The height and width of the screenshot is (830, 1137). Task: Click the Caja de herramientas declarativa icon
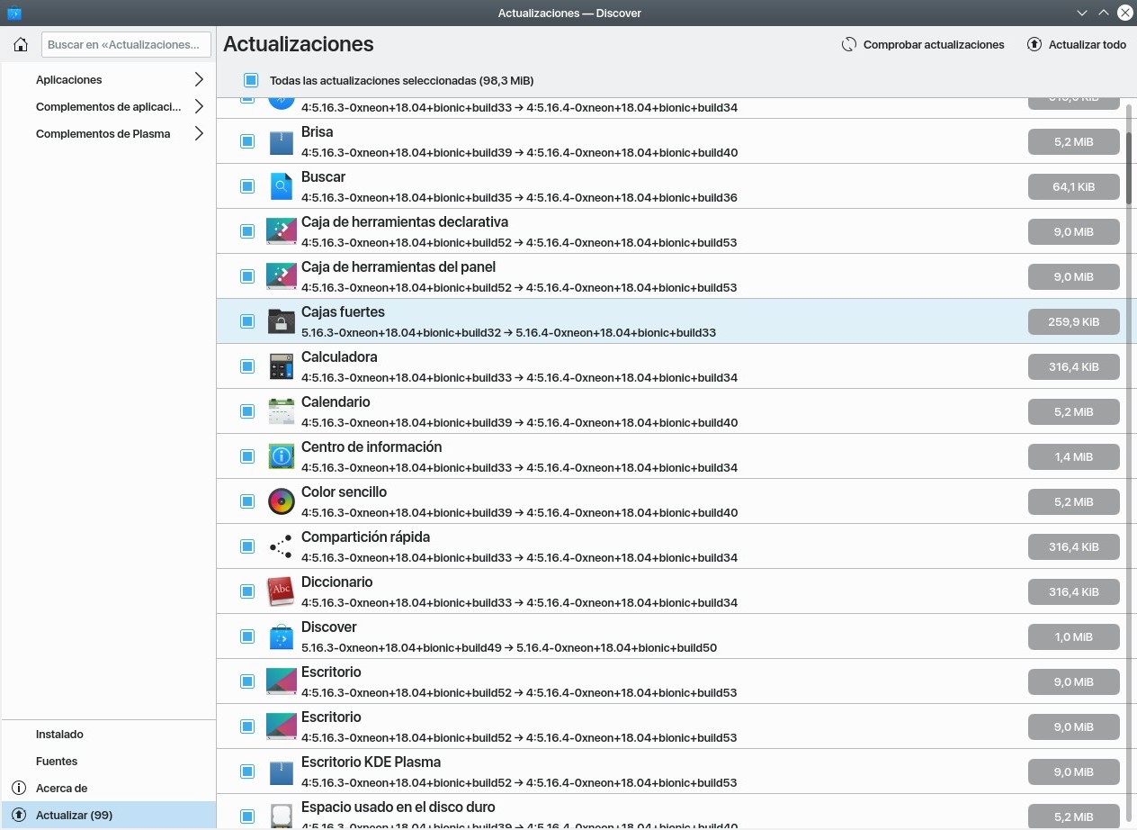pyautogui.click(x=282, y=231)
